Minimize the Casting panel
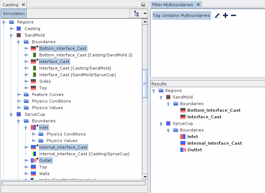 (143, 5)
